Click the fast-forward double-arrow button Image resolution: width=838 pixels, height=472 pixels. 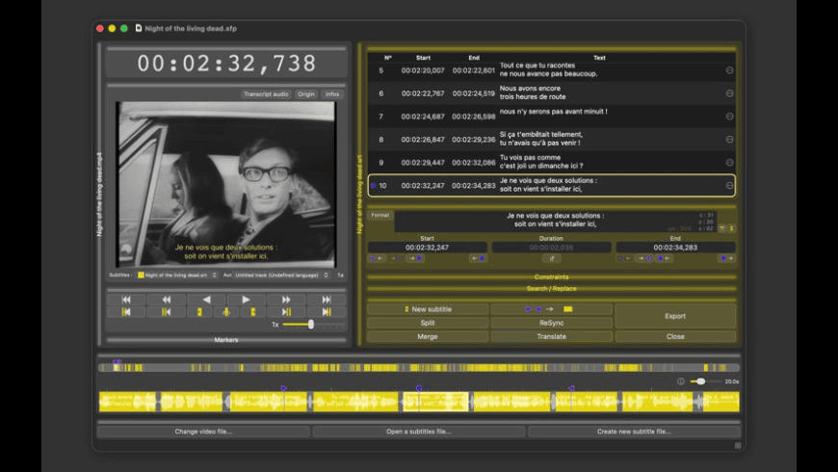tap(286, 300)
